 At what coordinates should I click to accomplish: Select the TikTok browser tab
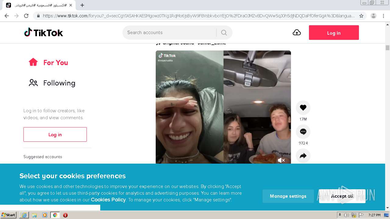pos(40,5)
